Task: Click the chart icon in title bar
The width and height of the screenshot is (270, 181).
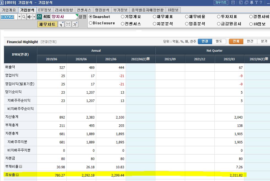Action: click(x=233, y=2)
